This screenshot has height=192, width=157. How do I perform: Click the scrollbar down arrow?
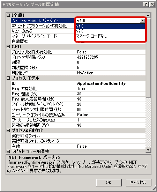click(148, 150)
